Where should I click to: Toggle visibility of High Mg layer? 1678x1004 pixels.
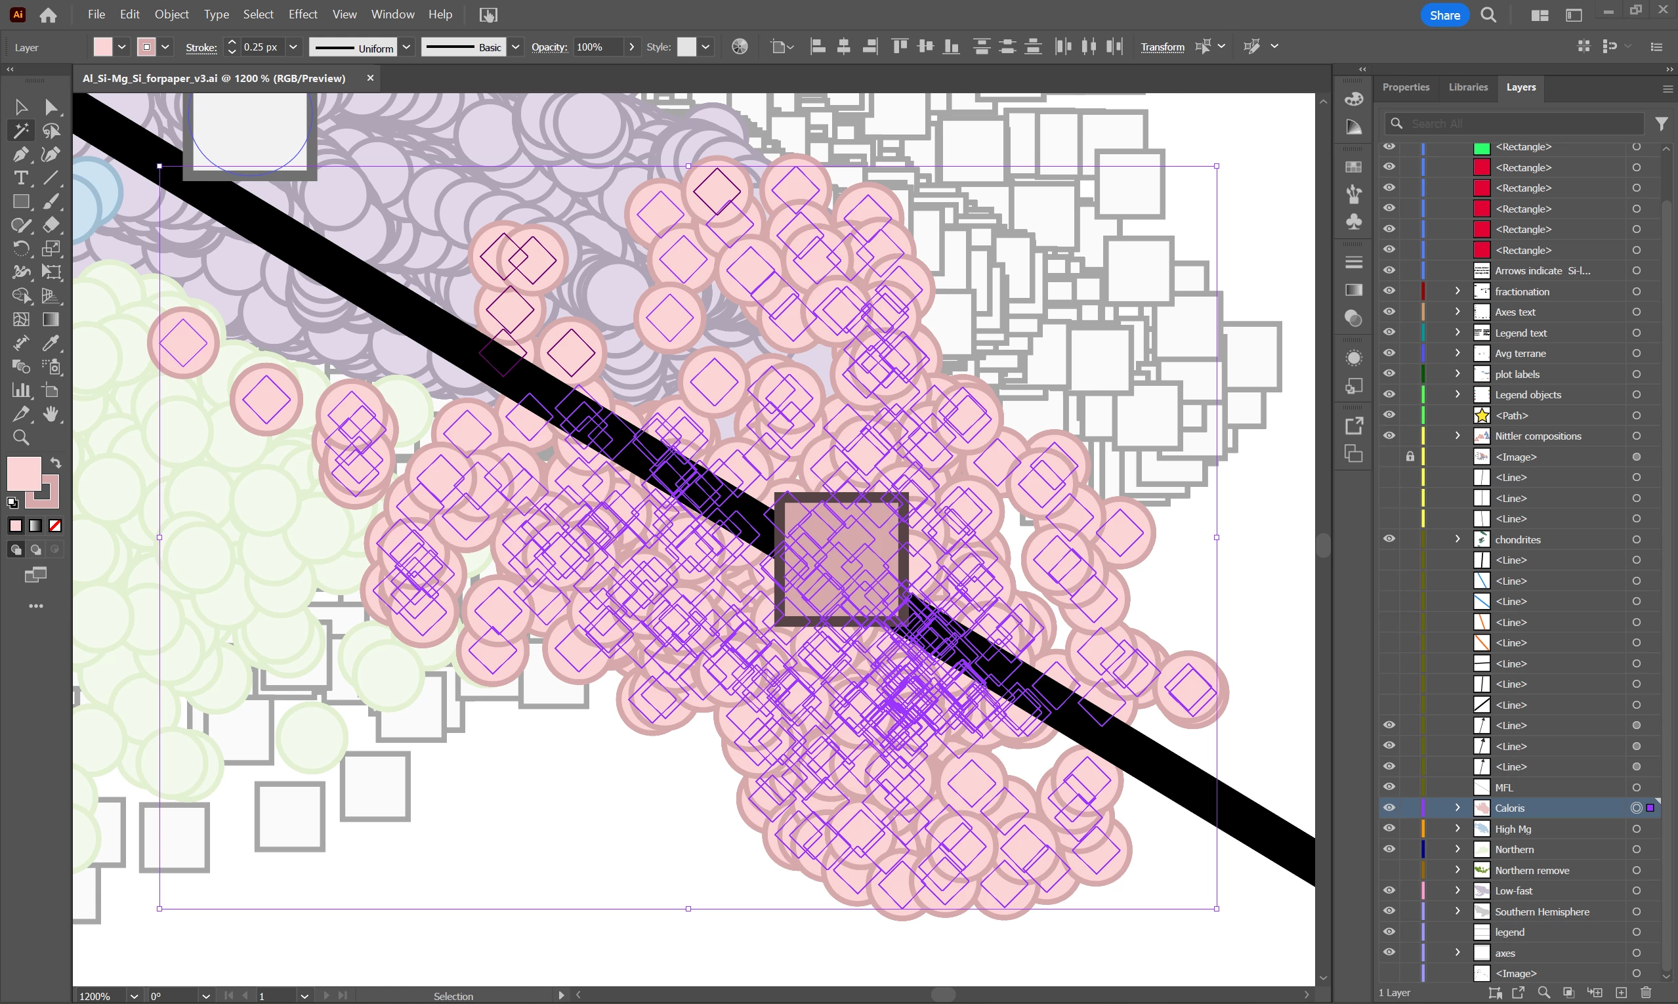(1389, 829)
